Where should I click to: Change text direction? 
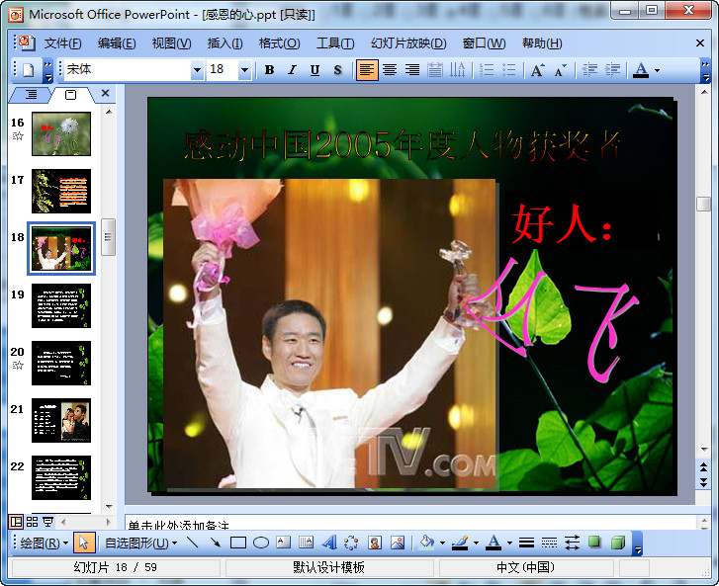click(x=457, y=70)
